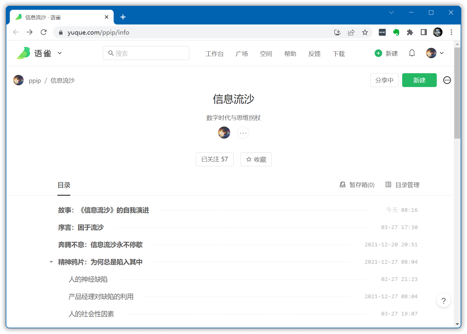Reload the page
The width and height of the screenshot is (467, 334).
44,32
